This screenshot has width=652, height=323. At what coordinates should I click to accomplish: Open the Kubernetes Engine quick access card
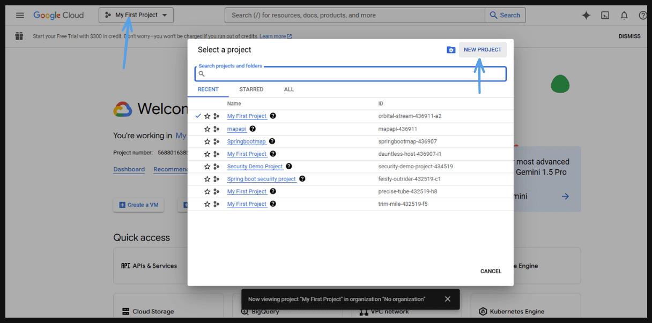click(x=525, y=305)
